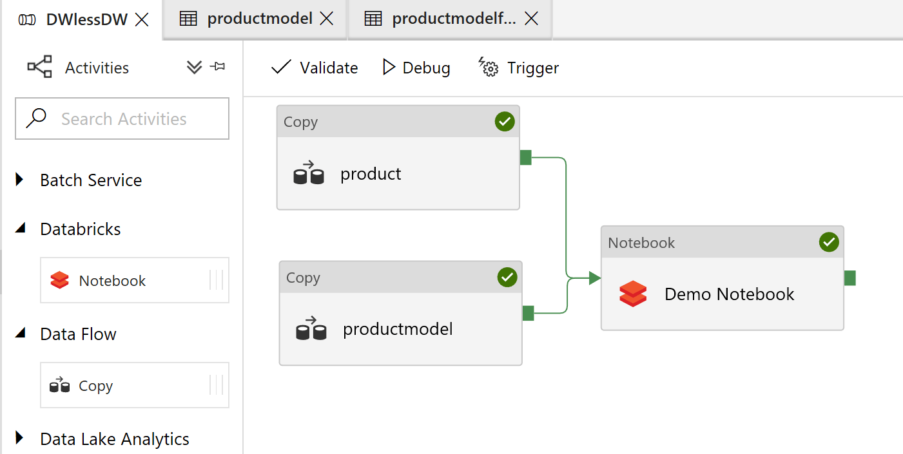
Task: Validate the pipeline
Action: click(x=315, y=68)
